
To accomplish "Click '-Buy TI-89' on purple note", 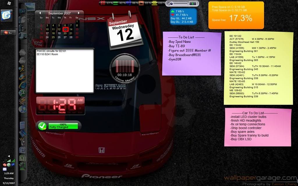I will coord(176,46).
